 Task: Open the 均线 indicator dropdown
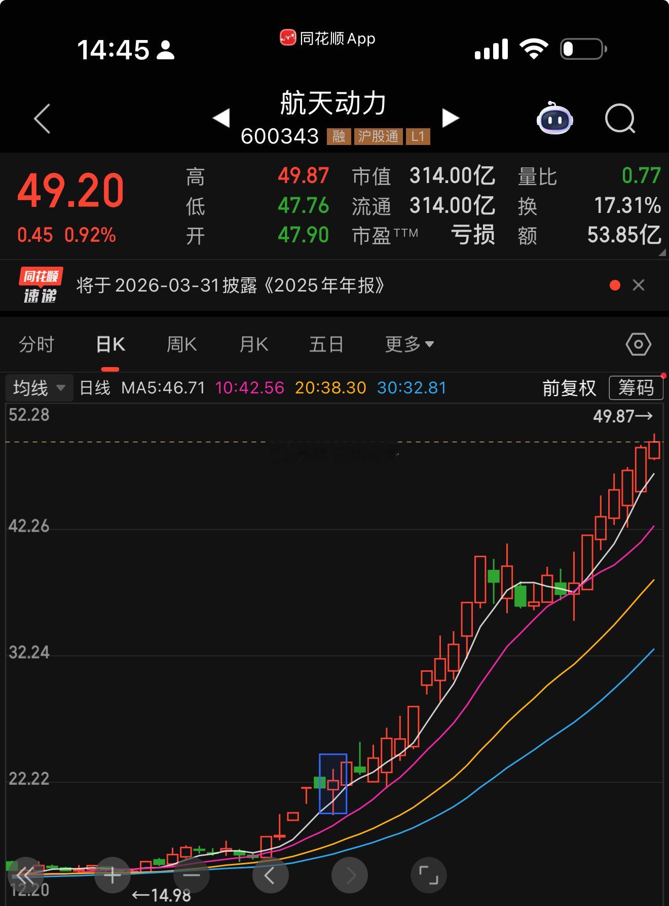click(40, 388)
